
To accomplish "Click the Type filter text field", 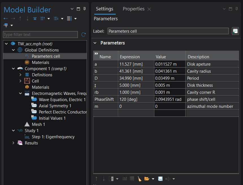I will [x=40, y=35].
